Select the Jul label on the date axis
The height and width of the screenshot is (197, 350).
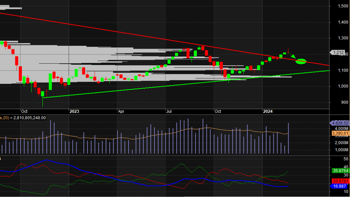tap(169, 111)
